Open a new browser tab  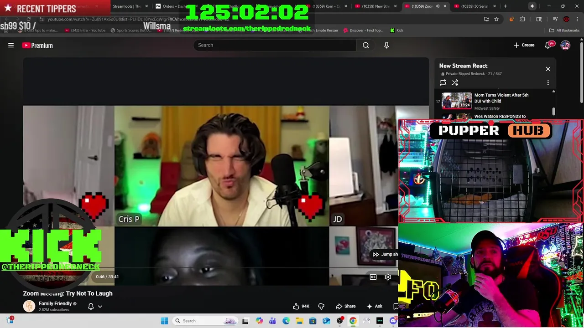pyautogui.click(x=505, y=6)
